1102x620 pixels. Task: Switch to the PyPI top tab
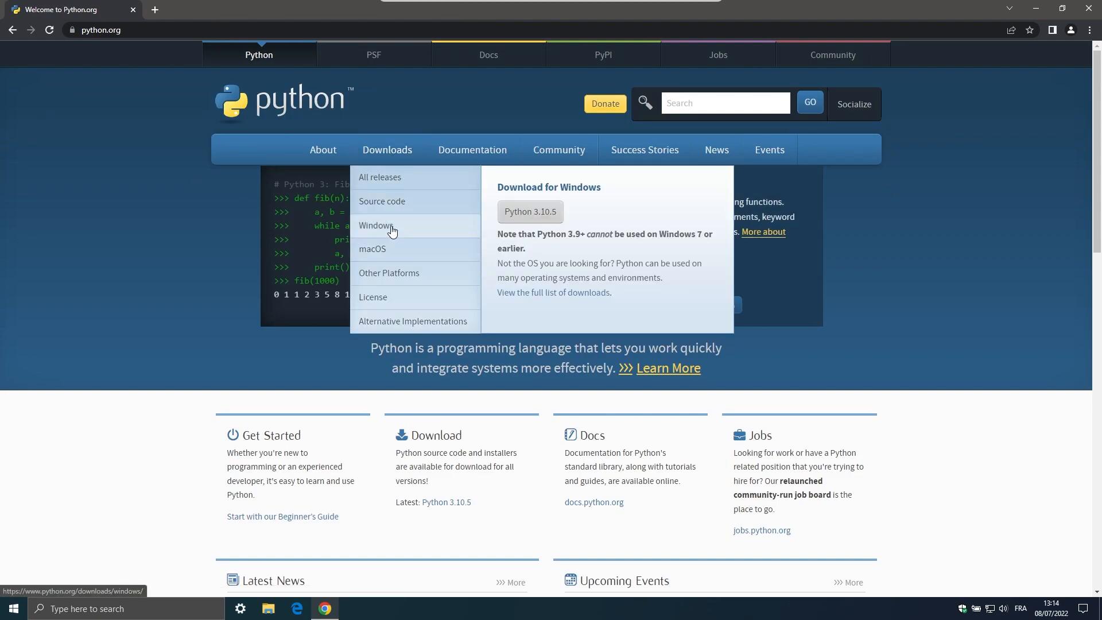tap(603, 55)
